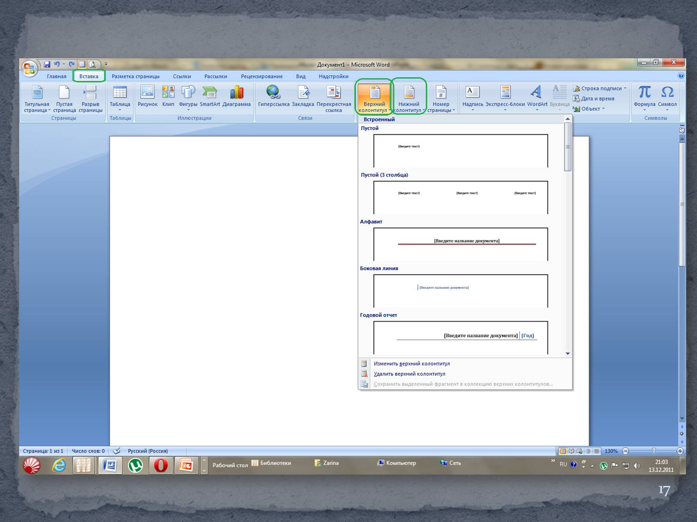
Task: Open the Разметка страницы tab
Action: (x=135, y=77)
